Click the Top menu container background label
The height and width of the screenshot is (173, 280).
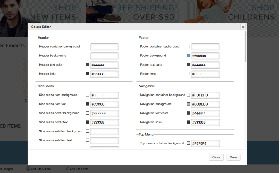pyautogui.click(x=162, y=143)
